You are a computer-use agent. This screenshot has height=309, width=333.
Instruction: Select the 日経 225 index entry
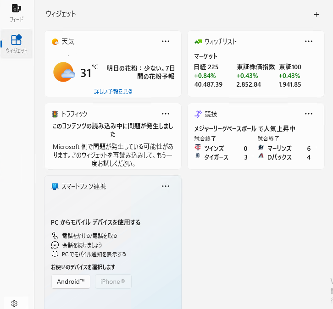point(206,67)
